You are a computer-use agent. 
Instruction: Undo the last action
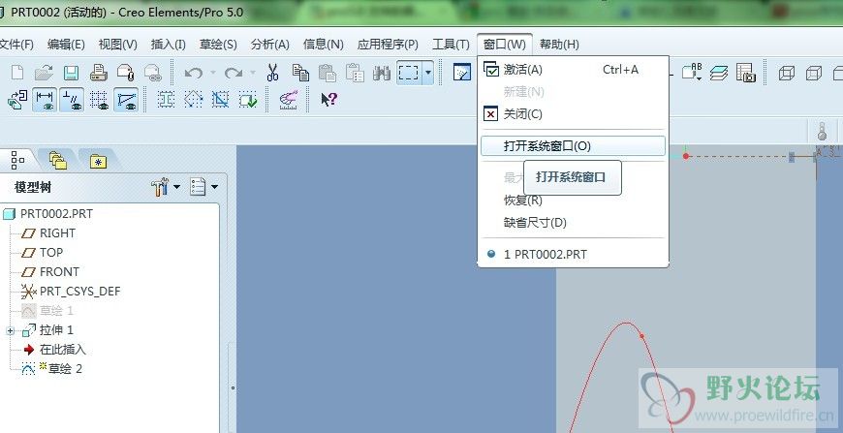pyautogui.click(x=193, y=73)
